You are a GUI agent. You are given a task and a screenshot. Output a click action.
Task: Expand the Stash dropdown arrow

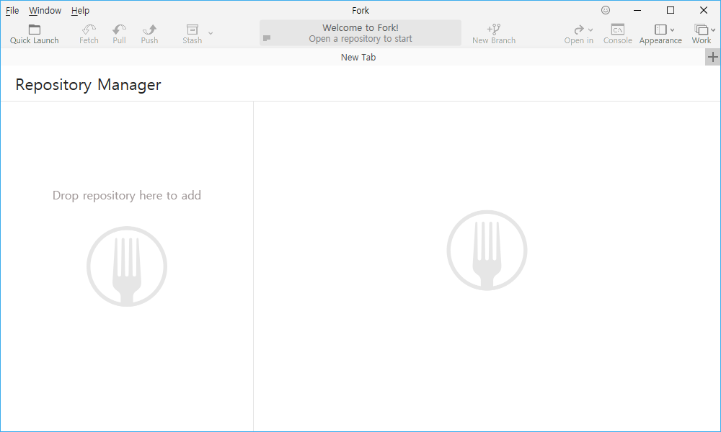point(211,33)
